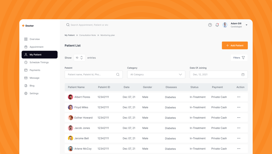Click the help question mark icon
The width and height of the screenshot is (272, 154).
210,25
